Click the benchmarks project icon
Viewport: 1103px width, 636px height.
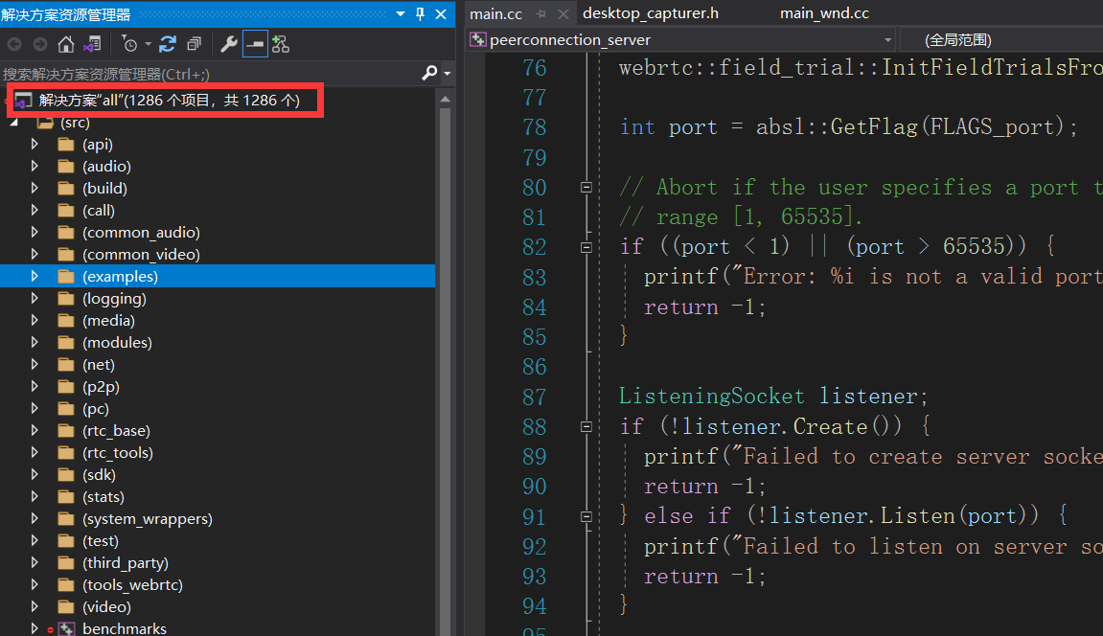click(x=66, y=628)
